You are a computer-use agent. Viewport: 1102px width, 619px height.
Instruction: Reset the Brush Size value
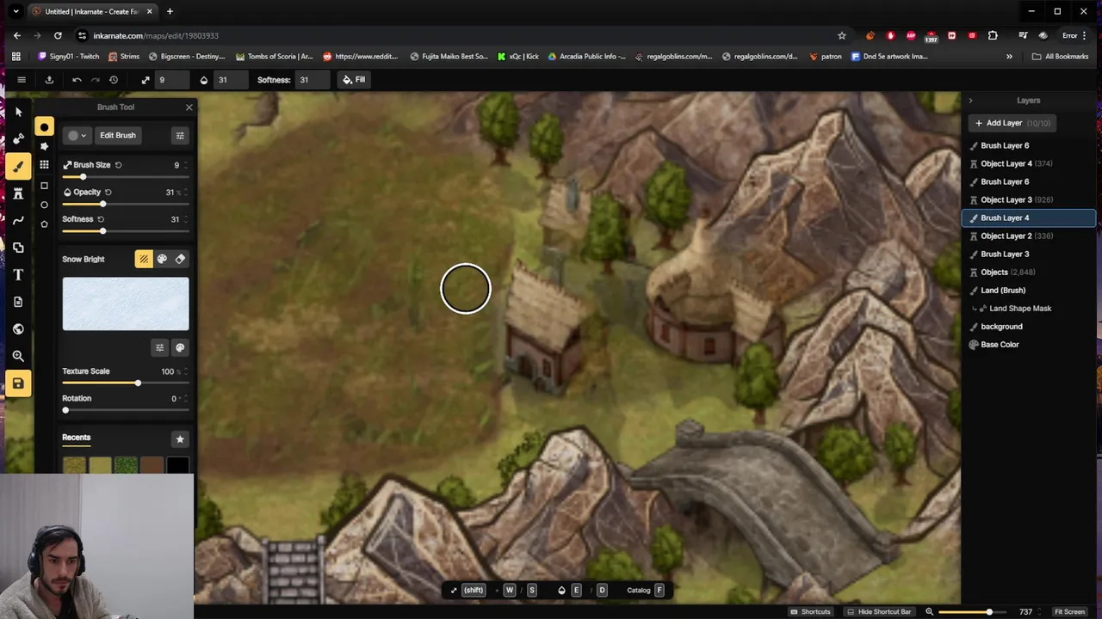(119, 165)
